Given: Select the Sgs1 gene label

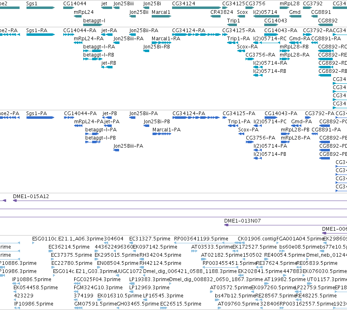Looking at the screenshot, I should [32, 4].
